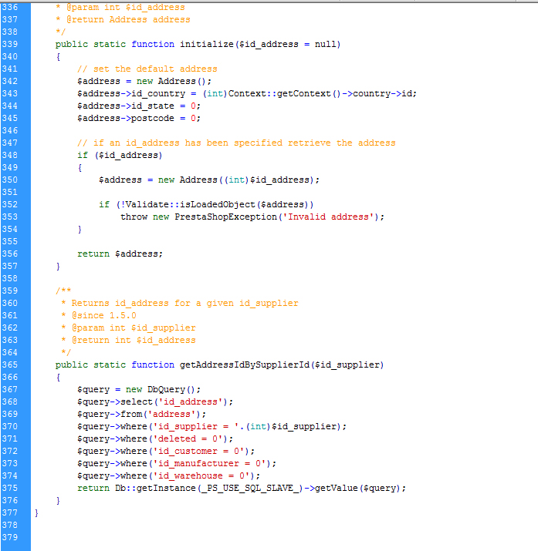Viewport: 538px width, 551px height.
Task: Click "$query->from('address')" line
Action: coord(141,414)
